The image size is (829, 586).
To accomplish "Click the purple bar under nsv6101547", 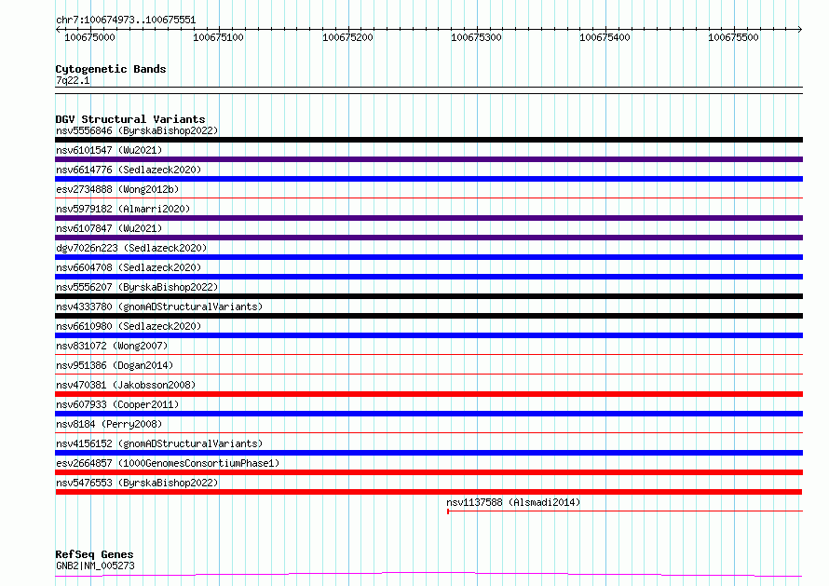I will 428,159.
